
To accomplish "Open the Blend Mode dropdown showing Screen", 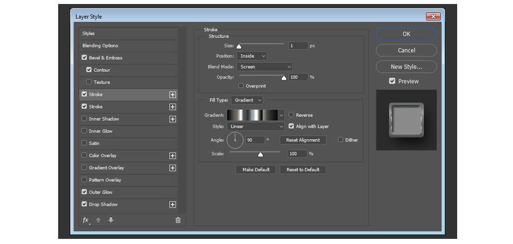I will tap(265, 67).
